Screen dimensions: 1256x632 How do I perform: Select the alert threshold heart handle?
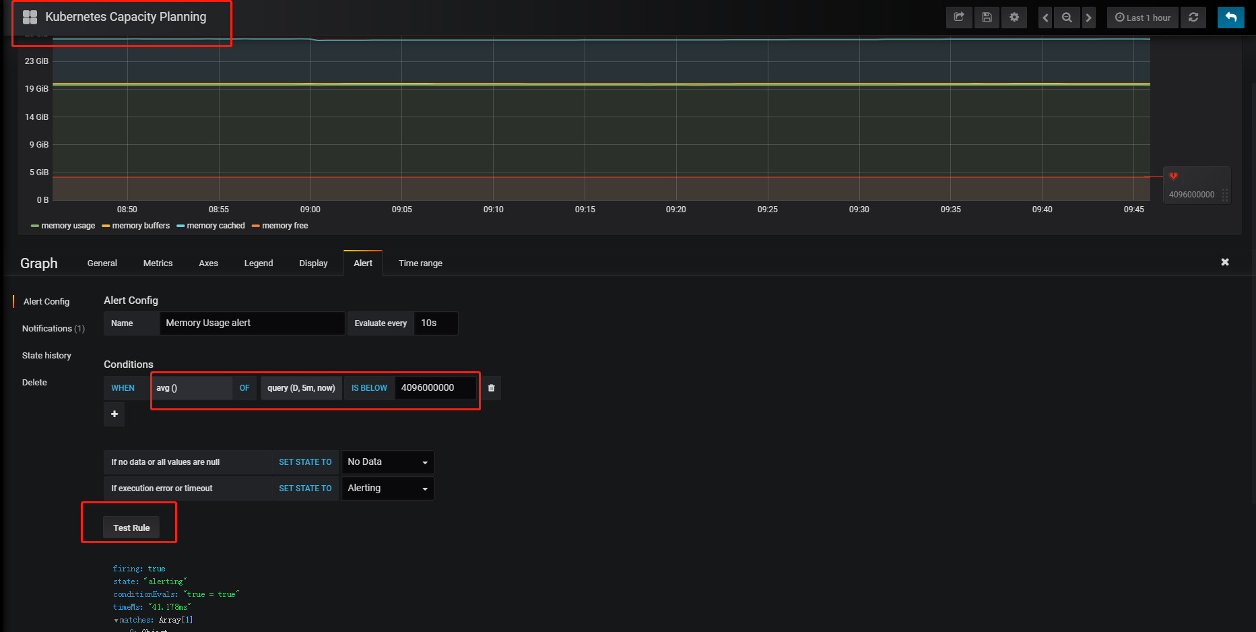(x=1173, y=177)
